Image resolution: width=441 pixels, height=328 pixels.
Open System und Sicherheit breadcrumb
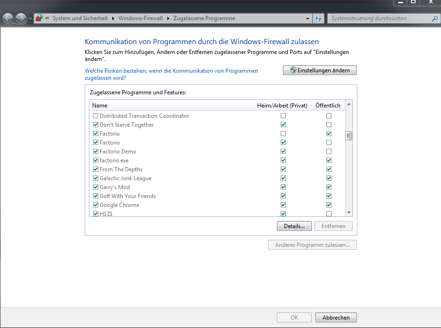pyautogui.click(x=80, y=18)
